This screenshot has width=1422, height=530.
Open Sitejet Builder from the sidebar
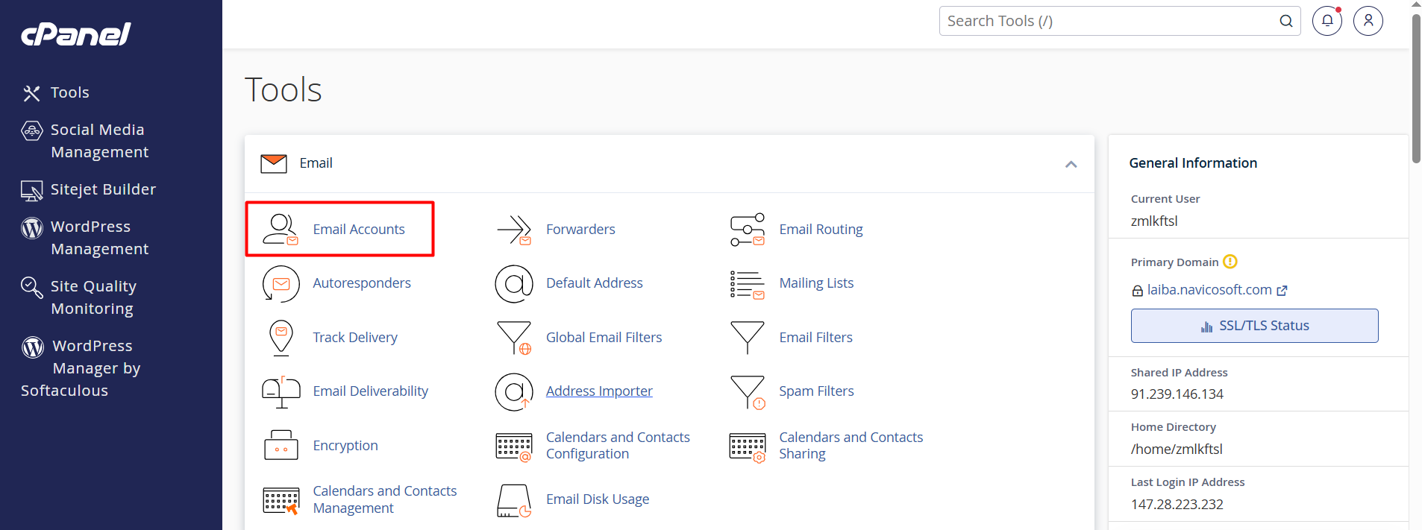click(x=103, y=189)
